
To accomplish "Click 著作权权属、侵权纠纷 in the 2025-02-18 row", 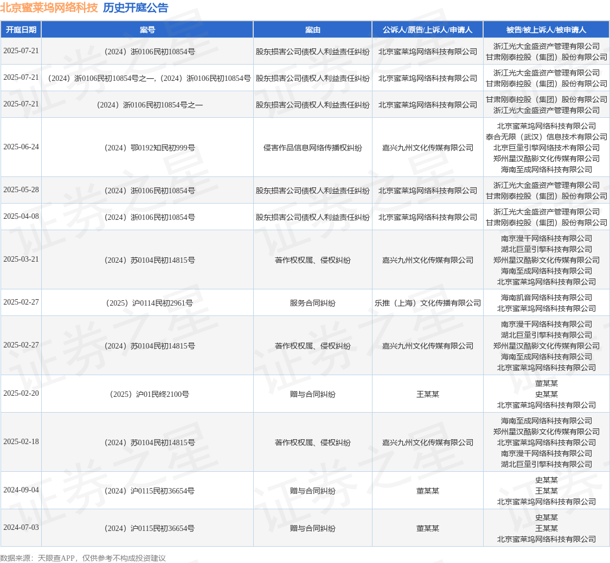I will tap(313, 442).
